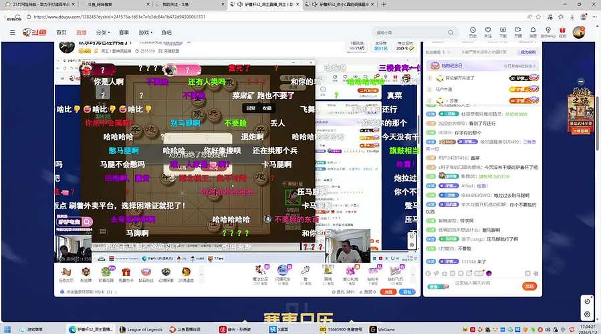Click the floating target button at bottom right

tap(587, 315)
